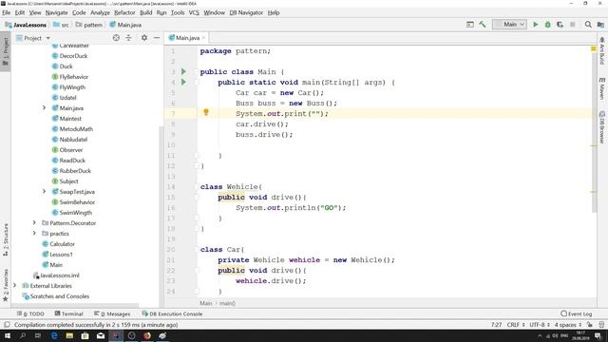The width and height of the screenshot is (608, 342).
Task: Click the run gutter arrow beside main method
Action: coord(183,83)
